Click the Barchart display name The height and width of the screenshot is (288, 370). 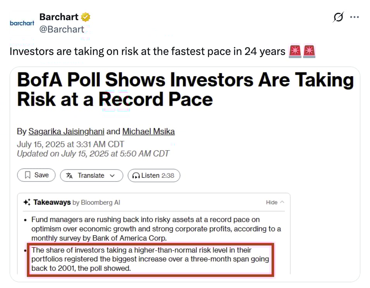click(x=59, y=17)
